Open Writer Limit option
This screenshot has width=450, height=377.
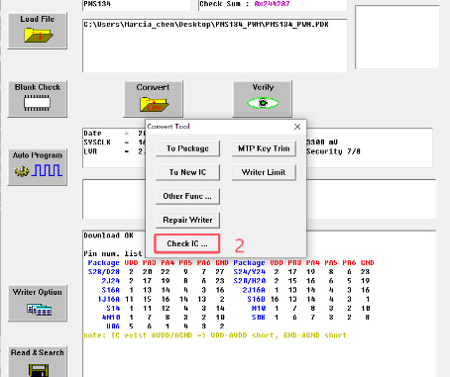point(264,172)
